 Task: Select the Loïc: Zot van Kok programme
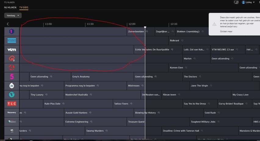(x=194, y=49)
